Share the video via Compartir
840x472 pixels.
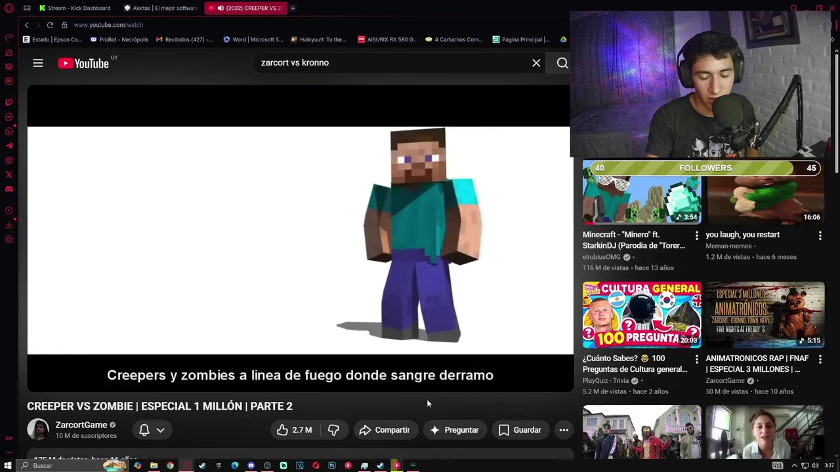pos(385,430)
